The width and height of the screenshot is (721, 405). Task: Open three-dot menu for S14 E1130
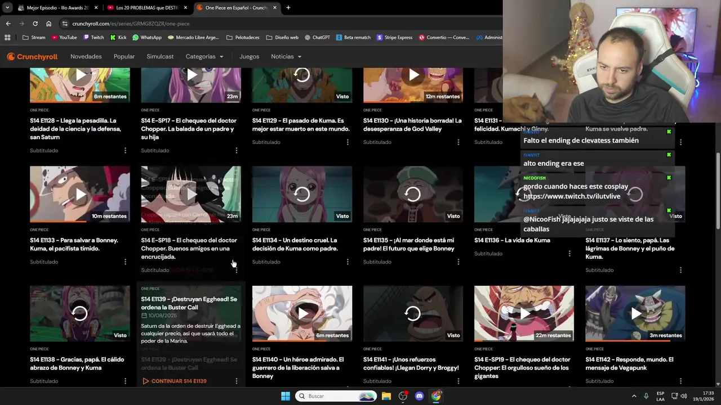[458, 142]
